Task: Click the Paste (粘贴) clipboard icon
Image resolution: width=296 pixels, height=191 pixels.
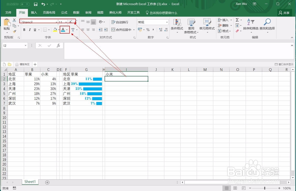Action: pyautogui.click(x=7, y=22)
